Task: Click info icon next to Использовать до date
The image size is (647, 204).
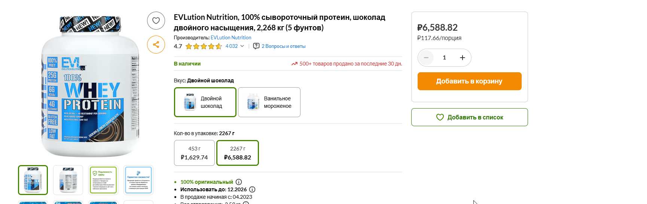Action: 252,189
